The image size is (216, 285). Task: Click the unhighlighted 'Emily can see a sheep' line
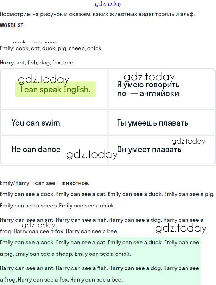[58, 206]
